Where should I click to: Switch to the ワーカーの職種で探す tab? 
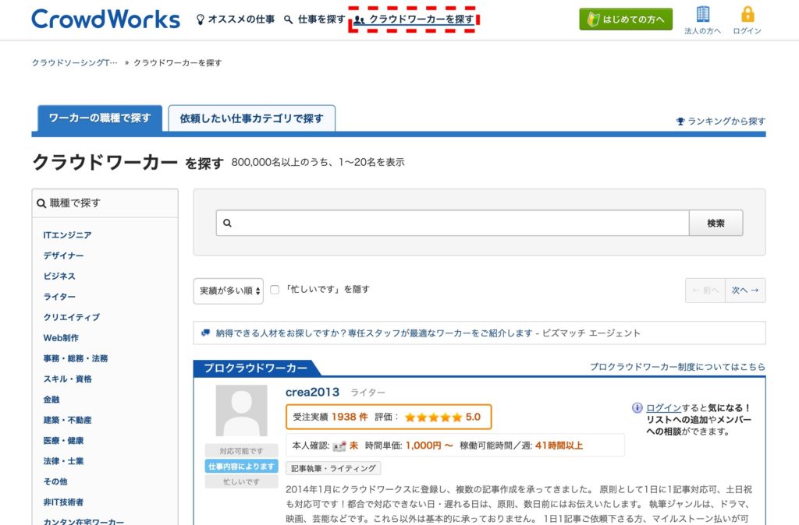pyautogui.click(x=100, y=118)
